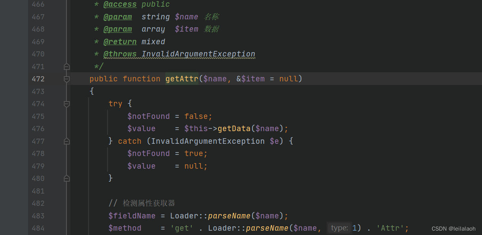Screen dimensions: 482x235
Task: Collapse the catch block fold arrow on line 477
Action: 66,141
